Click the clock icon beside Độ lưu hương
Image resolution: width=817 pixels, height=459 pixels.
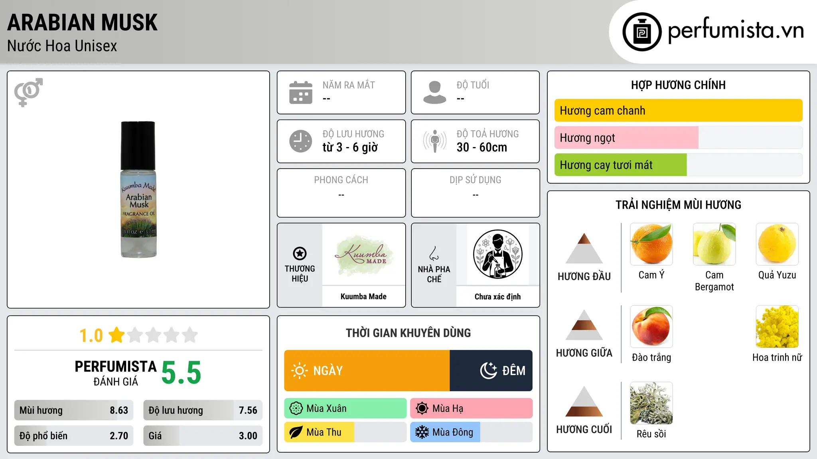pos(301,141)
